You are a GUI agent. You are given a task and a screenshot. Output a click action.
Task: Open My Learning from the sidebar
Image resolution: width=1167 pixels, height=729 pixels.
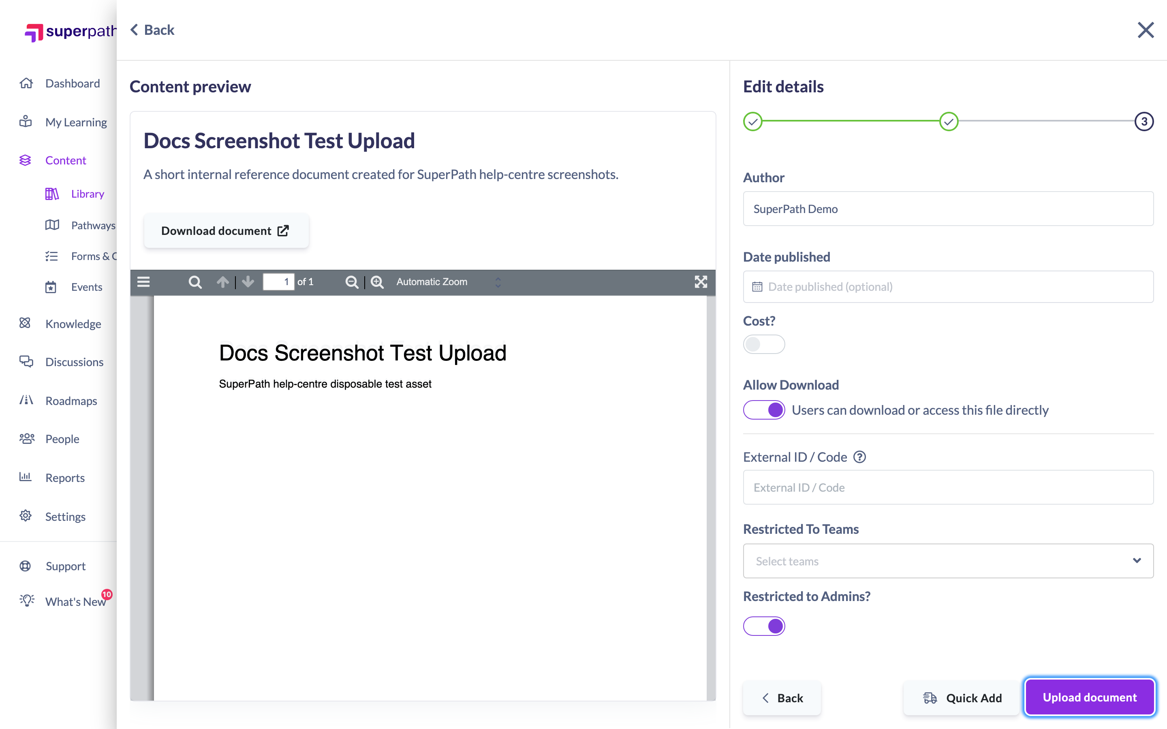tap(63, 122)
